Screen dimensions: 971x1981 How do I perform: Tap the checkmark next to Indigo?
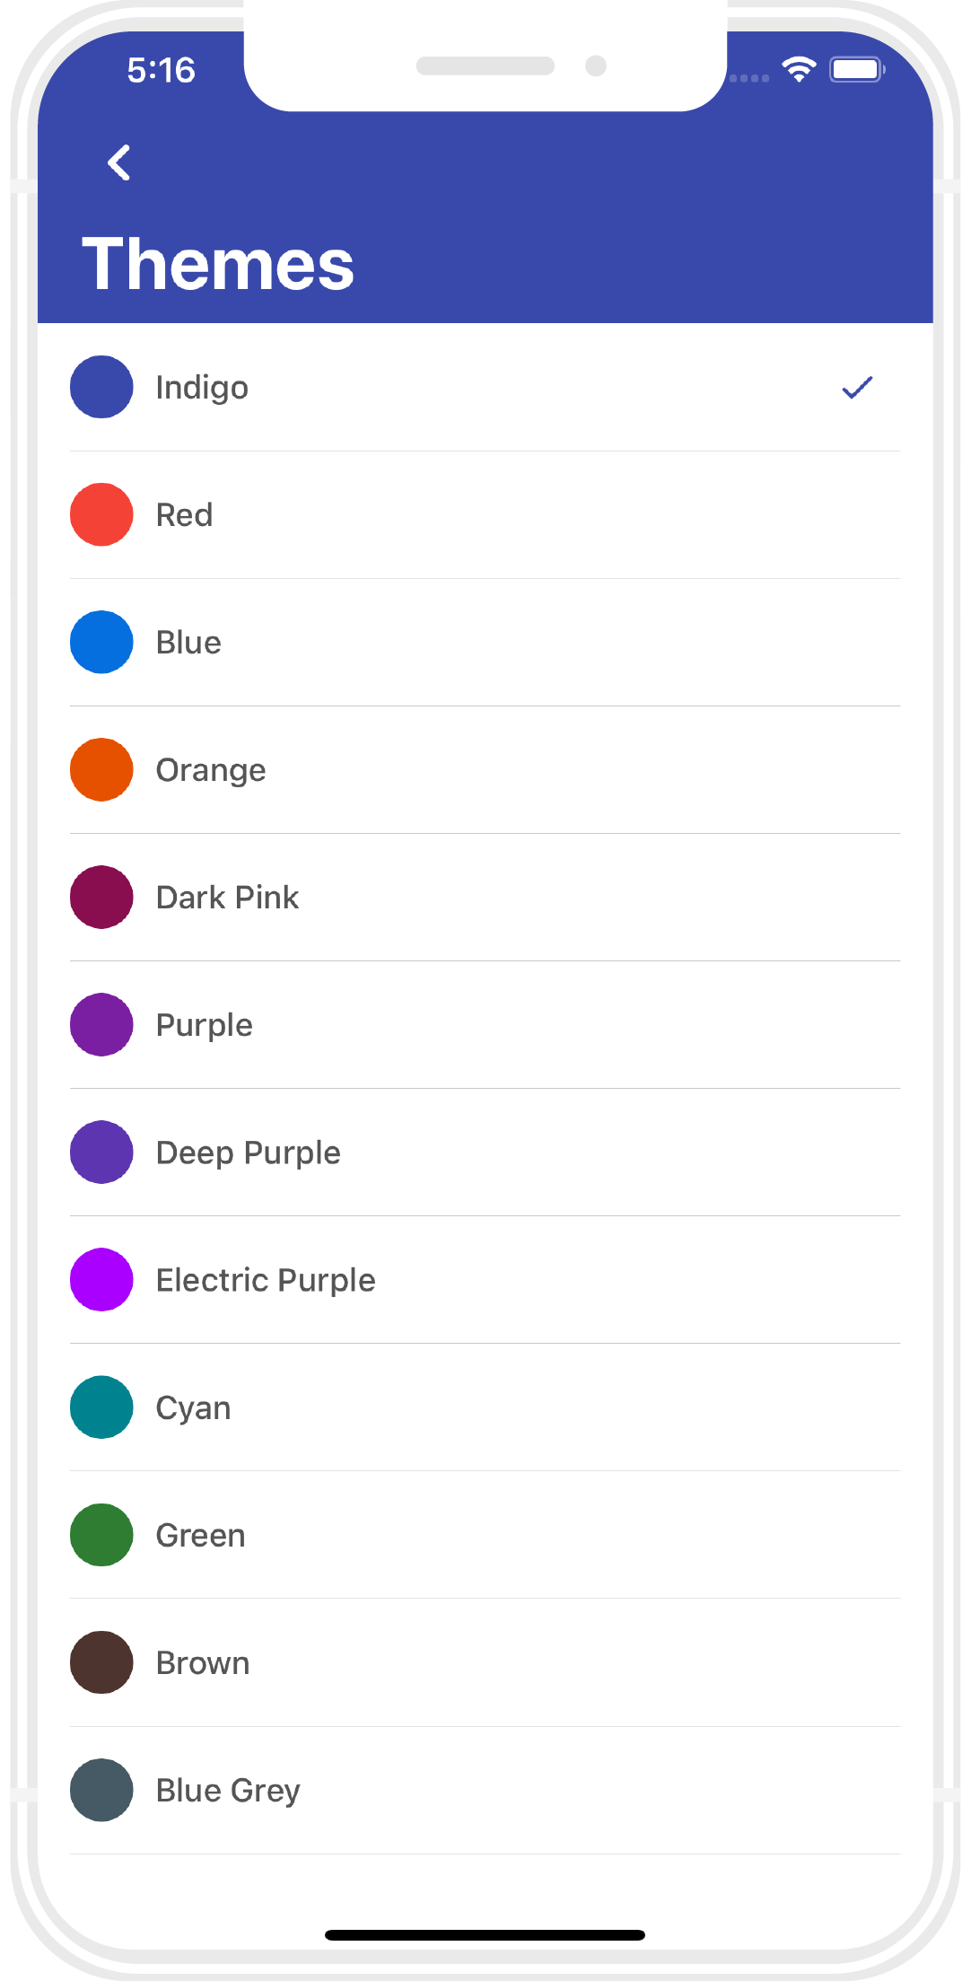[x=857, y=388]
